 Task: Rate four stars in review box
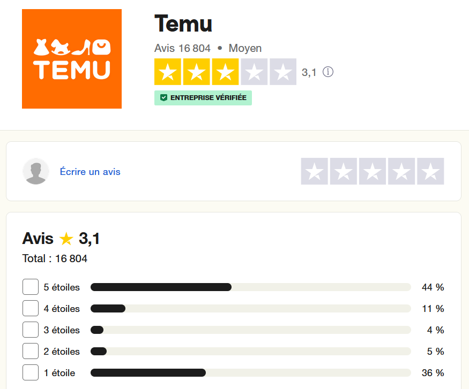(401, 172)
